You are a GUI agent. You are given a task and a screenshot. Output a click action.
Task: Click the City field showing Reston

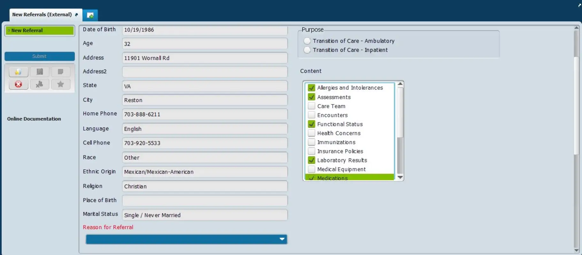[x=205, y=100]
